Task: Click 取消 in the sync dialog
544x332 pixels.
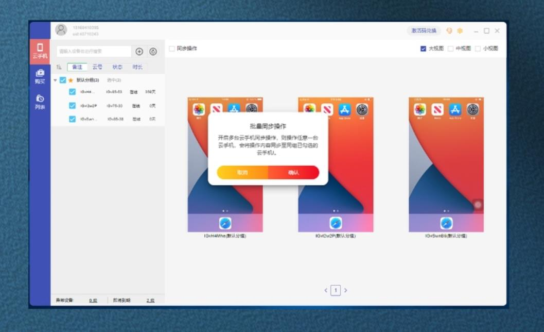Action: coord(242,172)
